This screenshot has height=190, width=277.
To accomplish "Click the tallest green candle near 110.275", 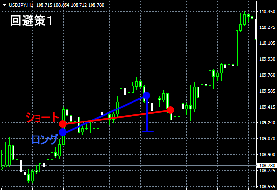I will point(237,46).
